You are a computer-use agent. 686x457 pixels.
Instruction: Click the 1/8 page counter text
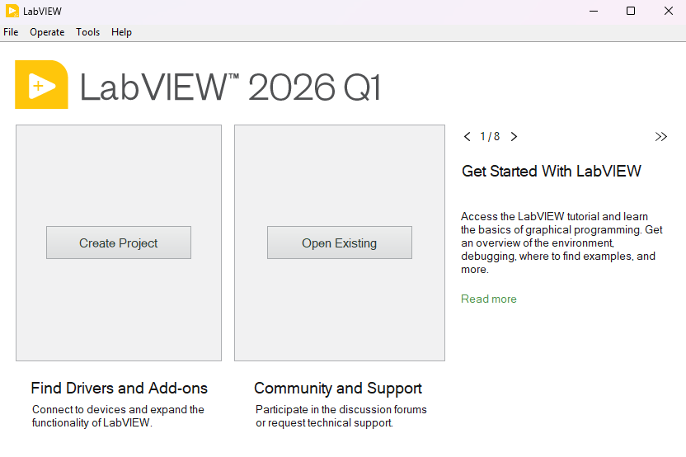[x=490, y=137]
